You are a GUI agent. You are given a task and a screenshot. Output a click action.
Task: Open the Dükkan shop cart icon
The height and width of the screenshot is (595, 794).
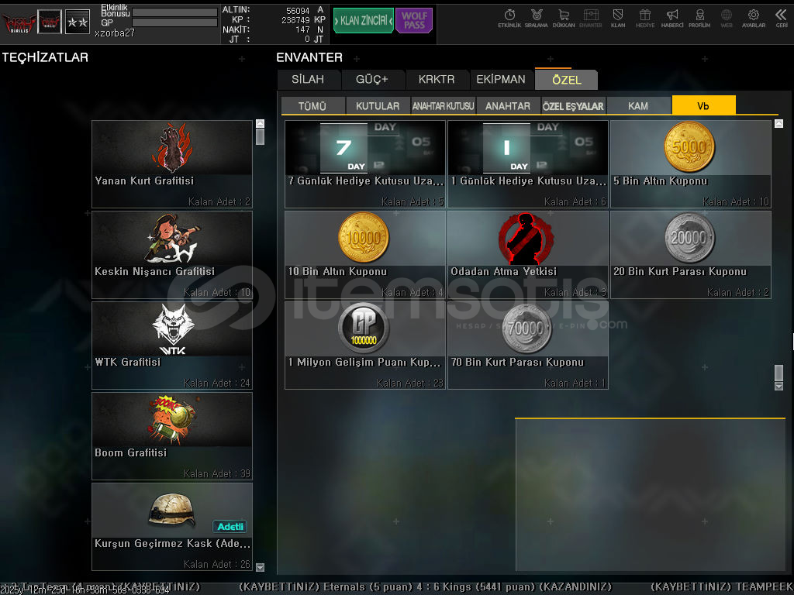(x=564, y=19)
